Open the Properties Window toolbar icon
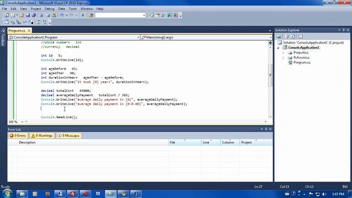 tap(158, 15)
